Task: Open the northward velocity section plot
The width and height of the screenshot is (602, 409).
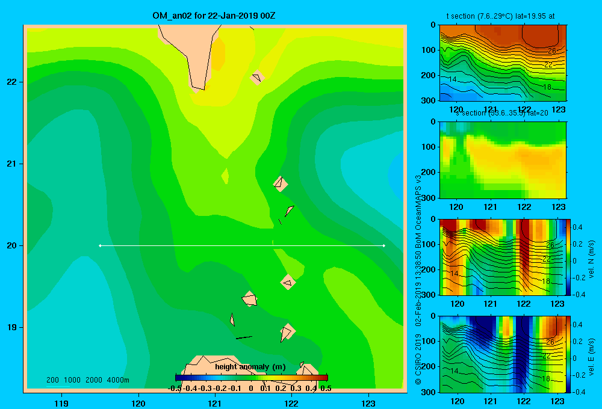Action: click(503, 257)
